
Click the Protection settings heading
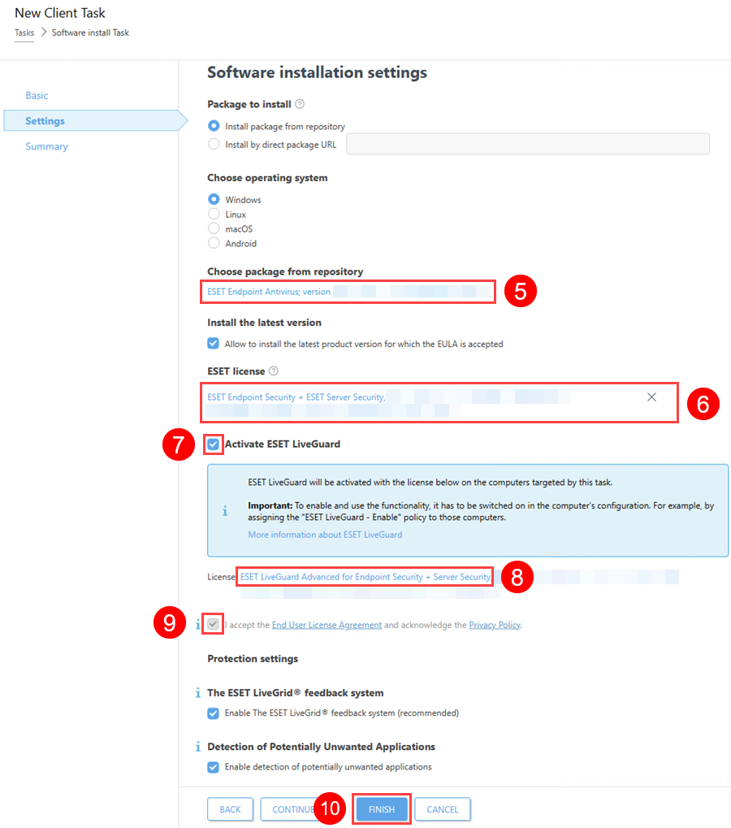pos(253,658)
